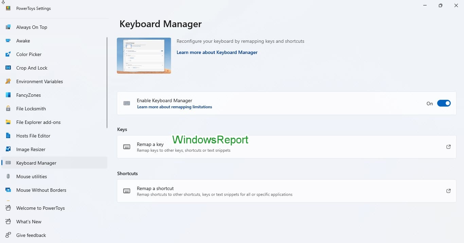
Task: Click the Welcome to PowerToys icon
Action: point(8,208)
